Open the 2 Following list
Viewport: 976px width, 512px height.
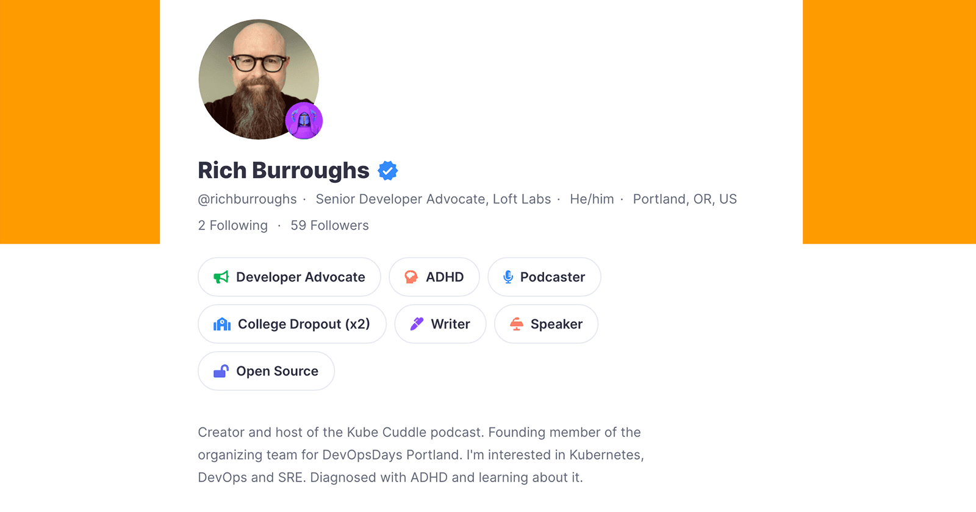[x=232, y=225]
